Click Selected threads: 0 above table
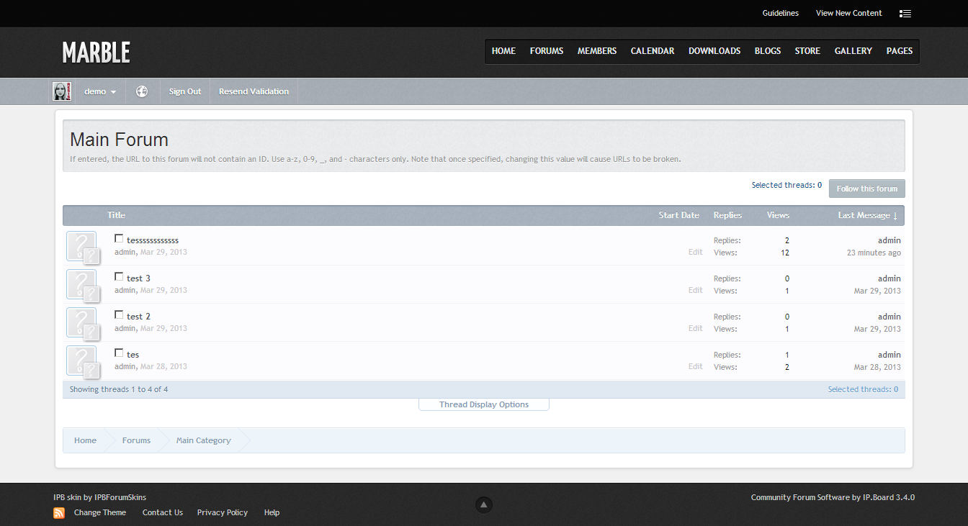This screenshot has width=968, height=526. [786, 186]
